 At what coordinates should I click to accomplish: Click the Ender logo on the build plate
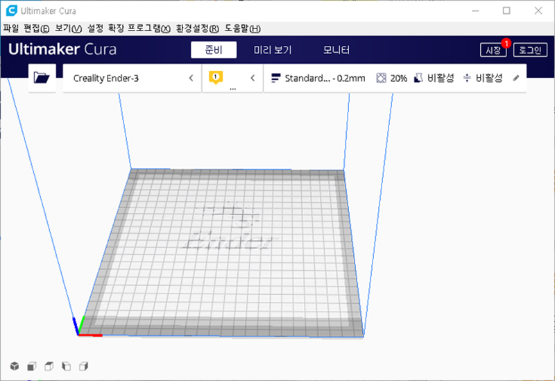(x=230, y=228)
